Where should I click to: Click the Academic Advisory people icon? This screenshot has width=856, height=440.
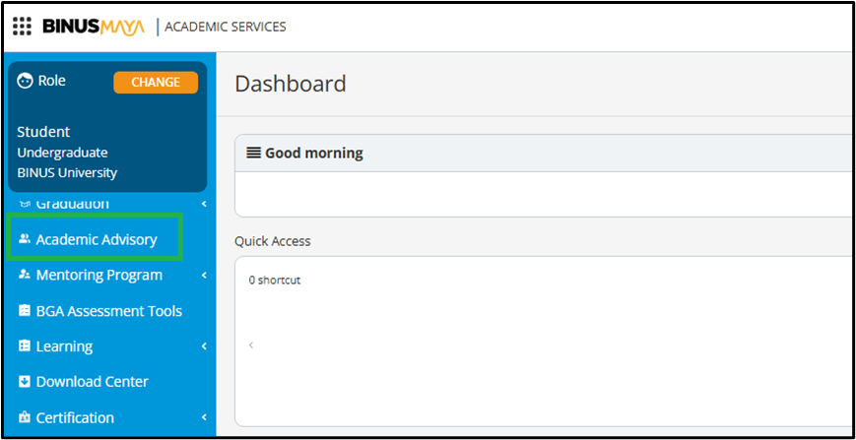click(x=25, y=239)
